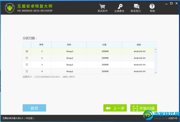Click Android 4.4 in row 1

tap(140, 51)
